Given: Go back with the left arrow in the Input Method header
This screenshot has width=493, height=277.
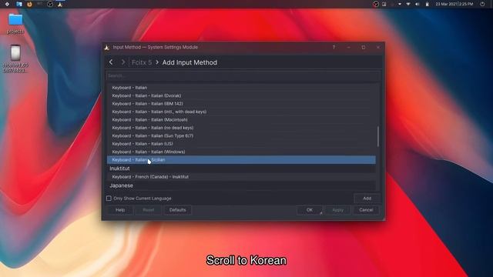Looking at the screenshot, I should 111,62.
